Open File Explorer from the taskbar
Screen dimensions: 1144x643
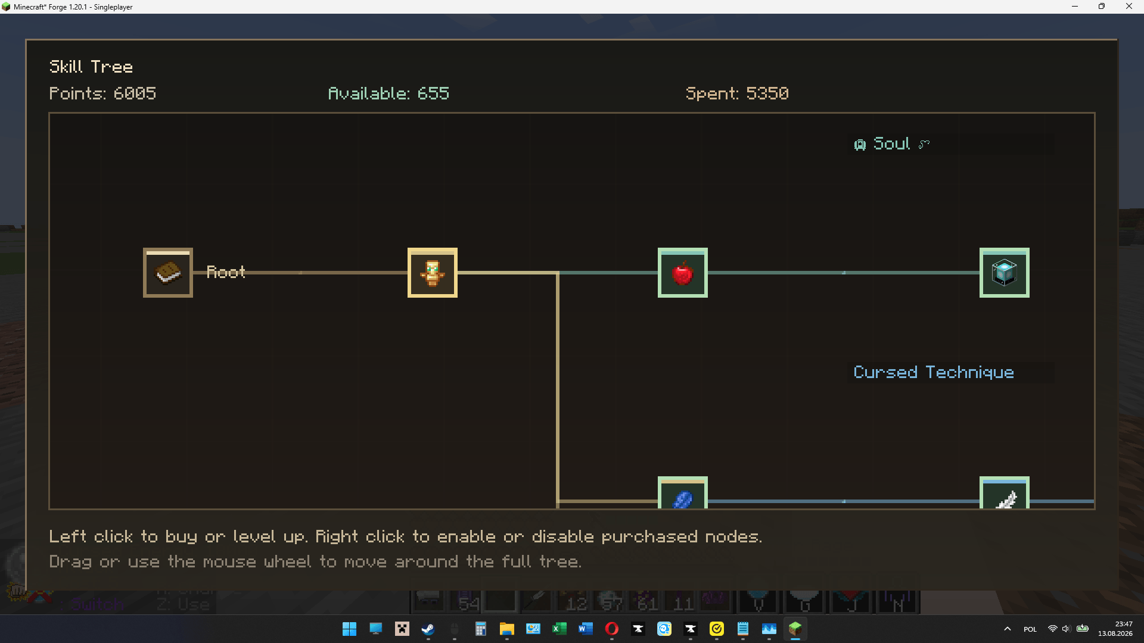click(506, 629)
